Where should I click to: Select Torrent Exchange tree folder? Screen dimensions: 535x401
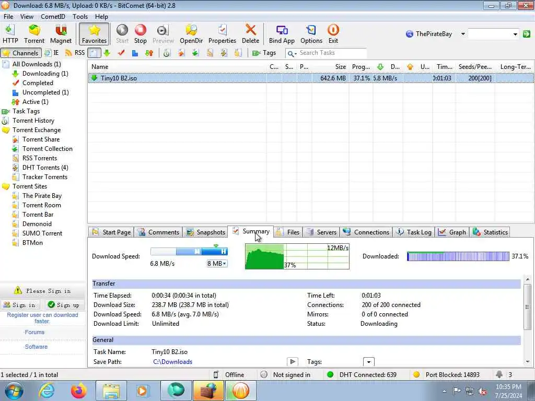click(x=37, y=130)
